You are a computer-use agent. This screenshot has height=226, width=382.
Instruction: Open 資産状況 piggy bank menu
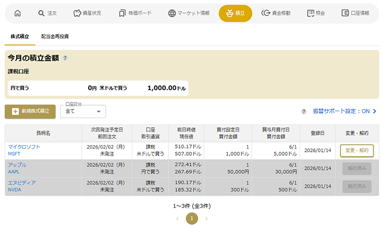click(x=87, y=13)
